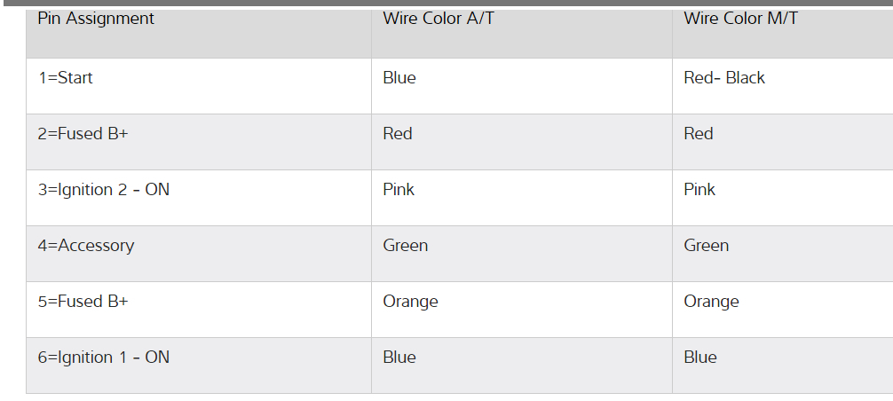Screen dimensions: 893x401
Task: Select Orange in the A/T column
Action: point(411,302)
